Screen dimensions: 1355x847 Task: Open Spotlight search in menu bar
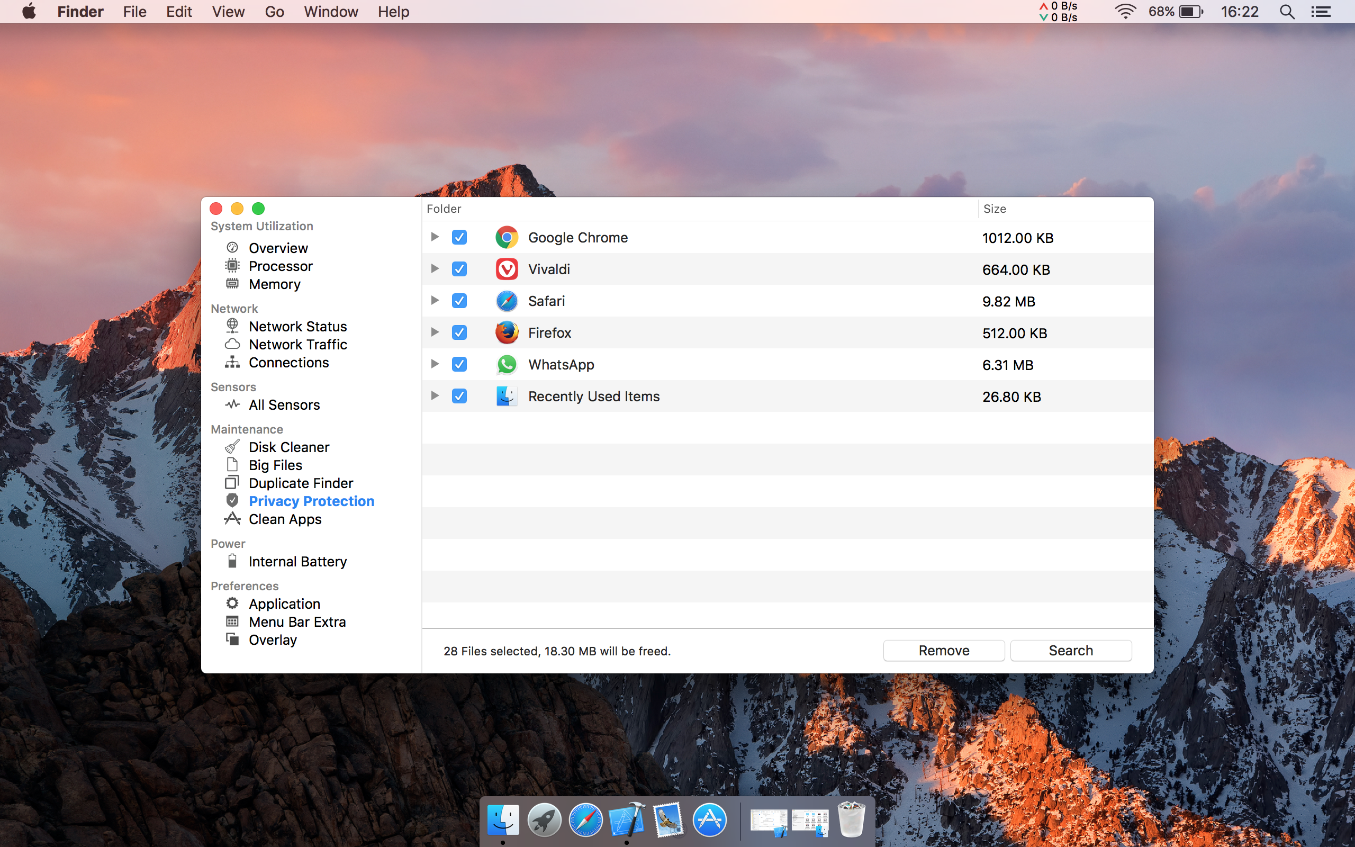pos(1287,12)
